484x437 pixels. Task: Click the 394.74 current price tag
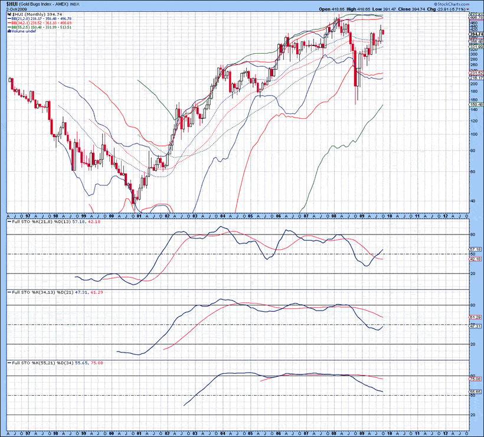(x=476, y=34)
